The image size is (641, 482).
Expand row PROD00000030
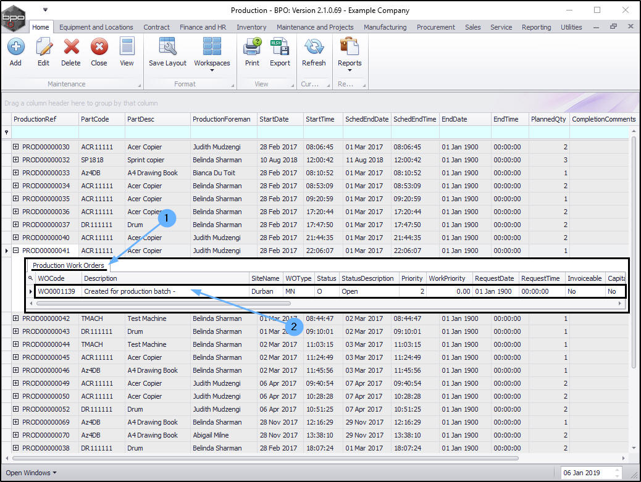(x=15, y=147)
